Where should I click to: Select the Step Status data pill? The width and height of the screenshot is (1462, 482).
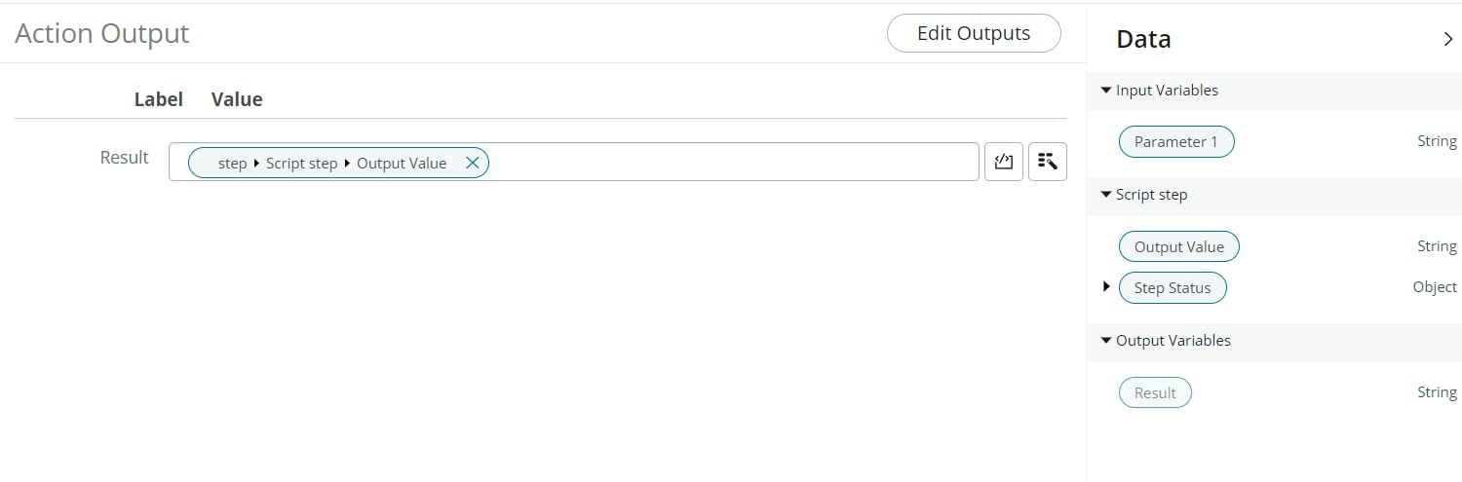click(1172, 287)
